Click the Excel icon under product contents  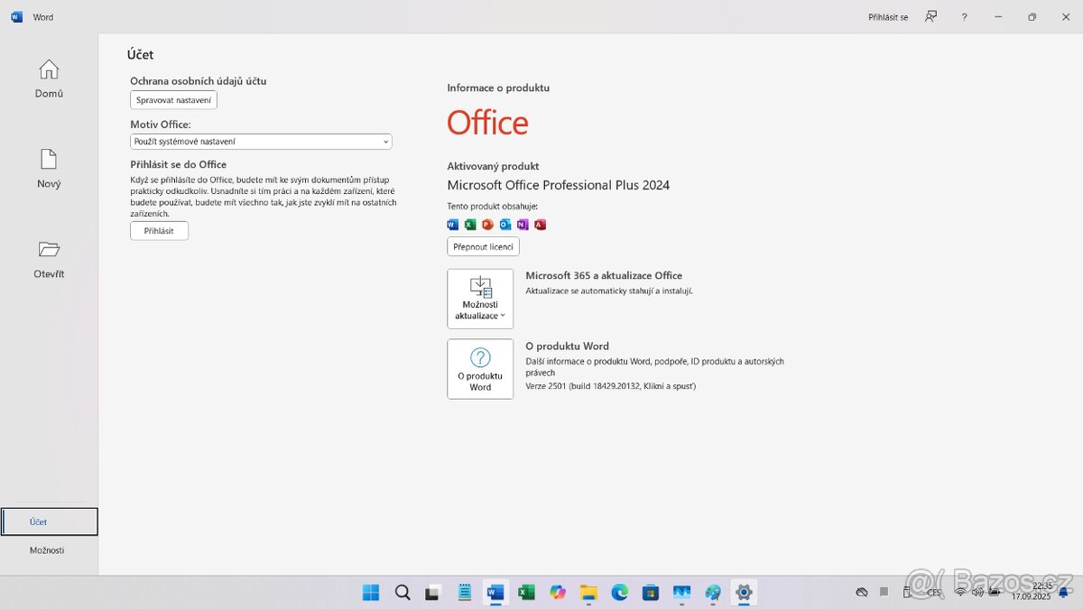pyautogui.click(x=470, y=225)
